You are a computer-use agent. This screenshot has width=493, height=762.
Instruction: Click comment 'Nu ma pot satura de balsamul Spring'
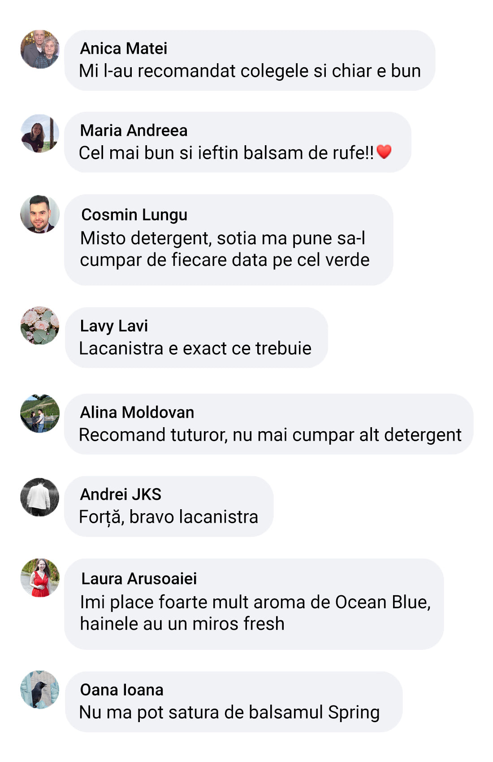click(229, 713)
